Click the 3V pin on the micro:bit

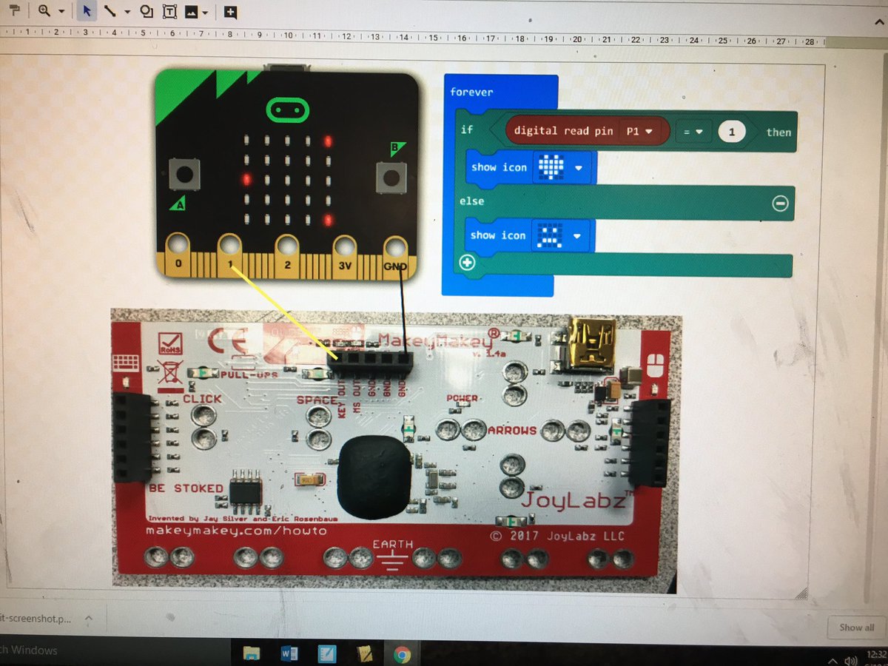click(343, 252)
